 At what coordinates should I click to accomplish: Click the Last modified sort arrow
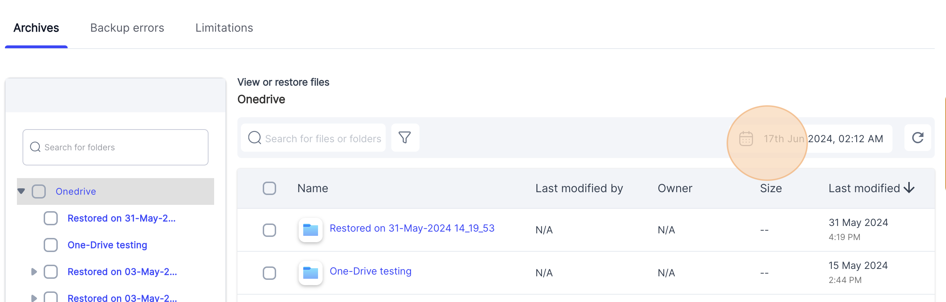click(909, 188)
